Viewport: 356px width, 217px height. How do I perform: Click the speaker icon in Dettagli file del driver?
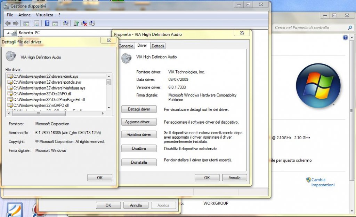[11, 56]
